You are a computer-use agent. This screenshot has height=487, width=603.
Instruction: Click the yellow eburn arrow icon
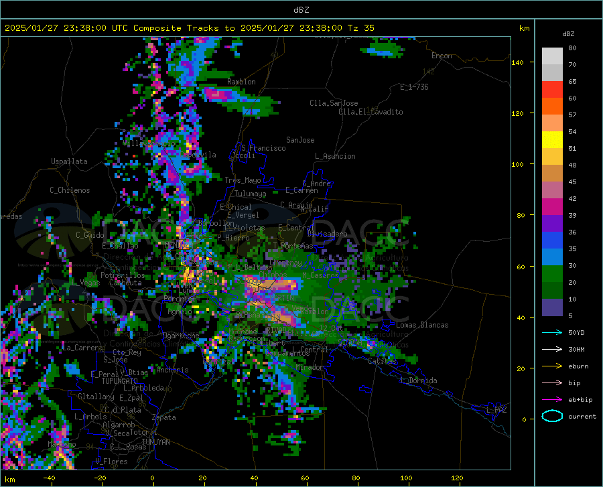tap(552, 366)
